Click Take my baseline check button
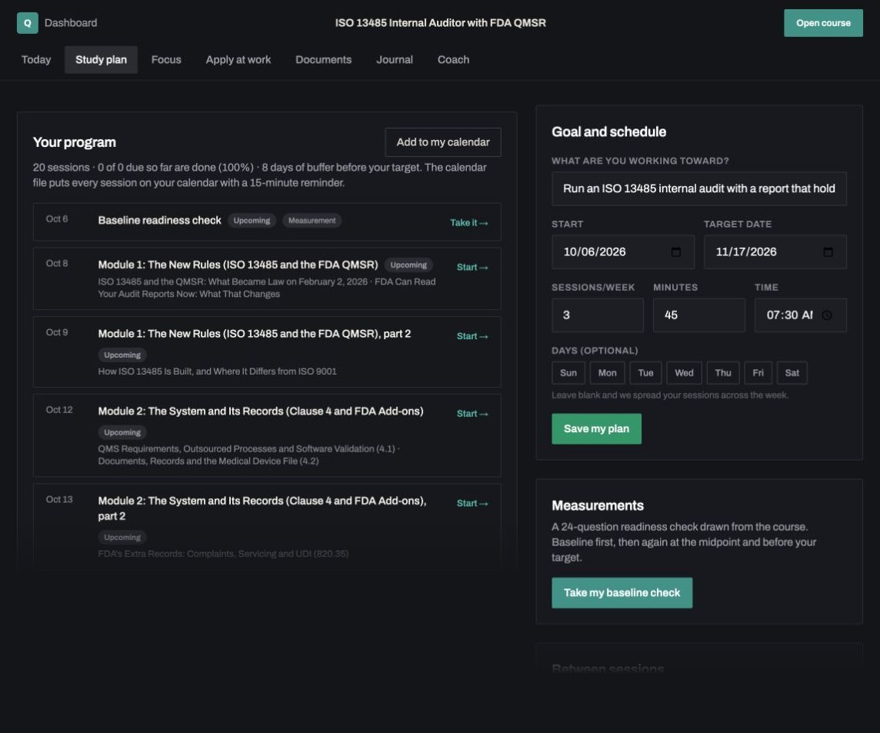Image resolution: width=880 pixels, height=733 pixels. 622,593
